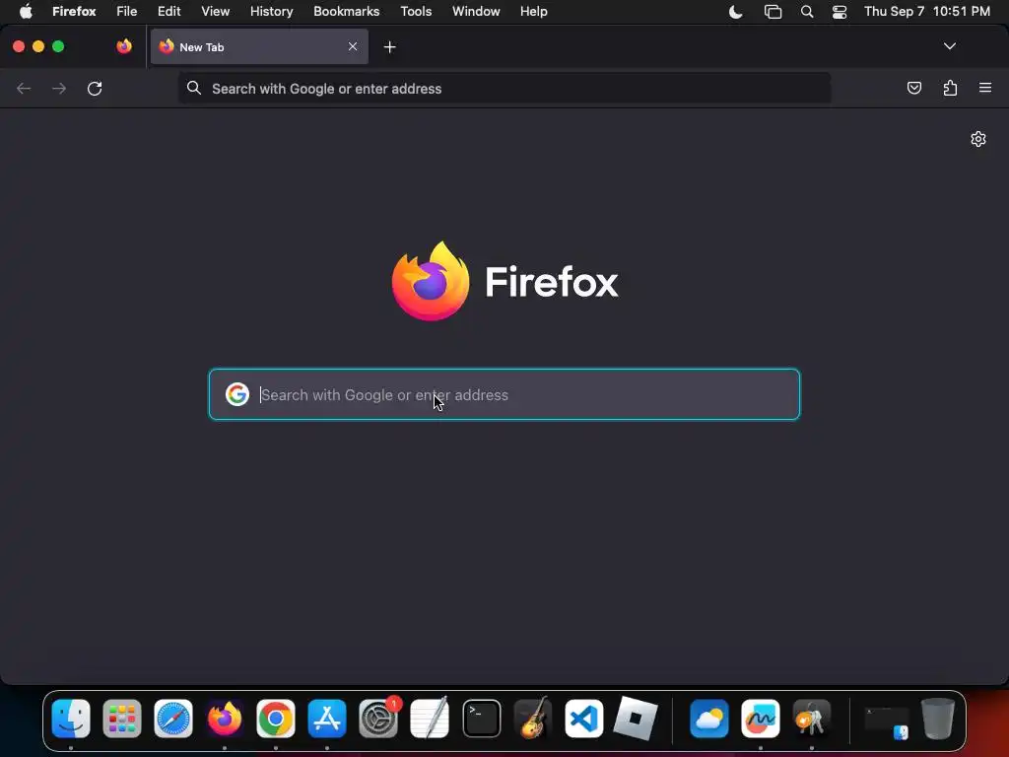Click the yellow minimize window button
Screen dimensions: 1009x757
pos(38,46)
